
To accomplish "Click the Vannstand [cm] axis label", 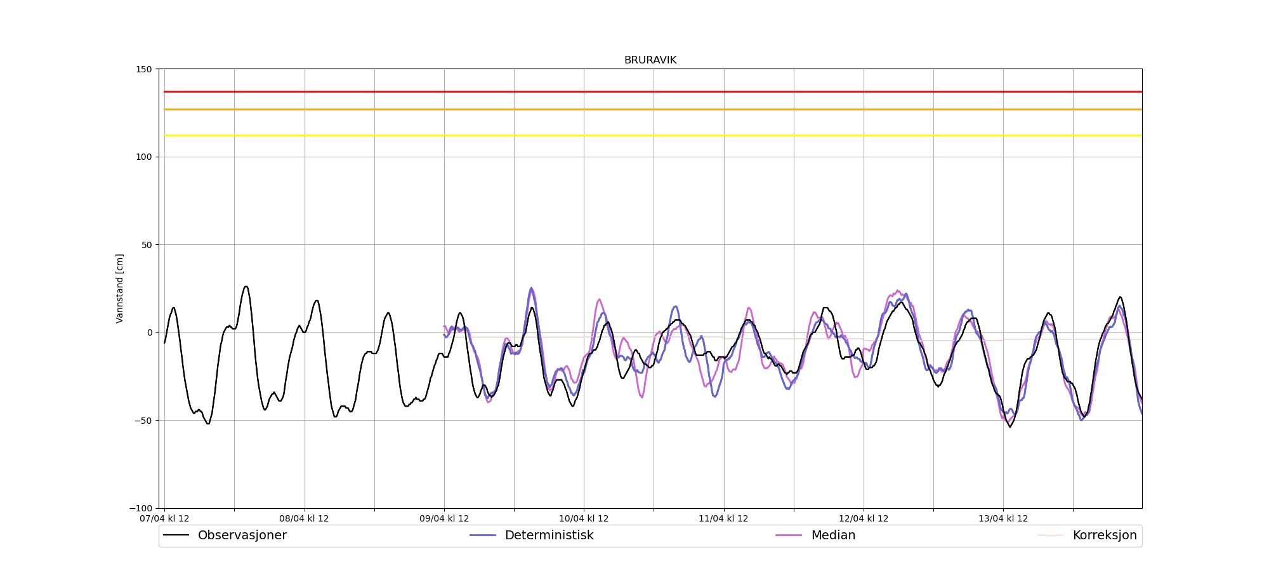I will (x=120, y=289).
